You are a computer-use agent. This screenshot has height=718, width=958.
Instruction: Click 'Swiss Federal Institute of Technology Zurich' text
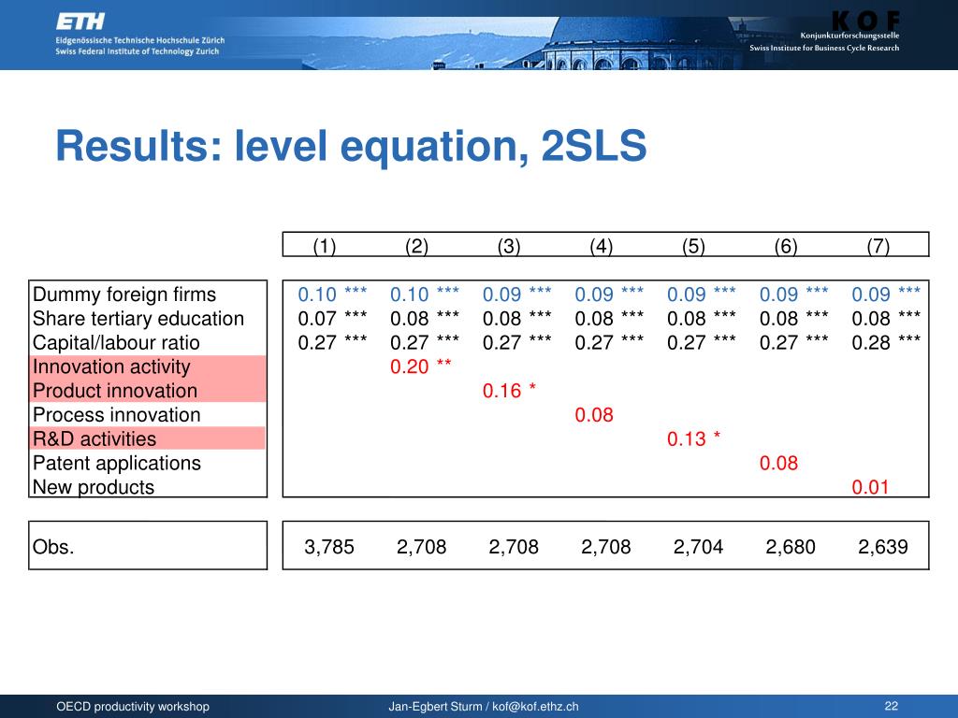coord(137,51)
